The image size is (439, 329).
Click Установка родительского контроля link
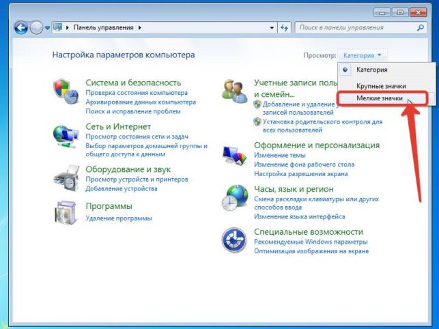click(x=322, y=126)
